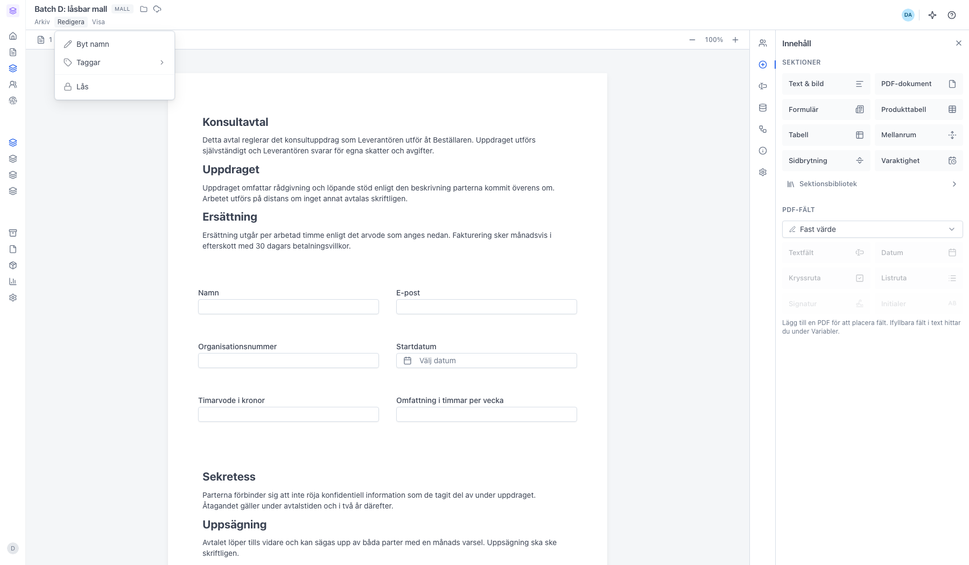Viewport: 969px width, 565px height.
Task: Expand Sektionsbibliotek row
Action: [x=872, y=184]
